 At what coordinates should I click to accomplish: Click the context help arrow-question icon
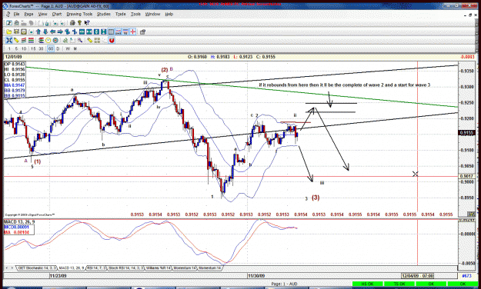tap(87, 23)
